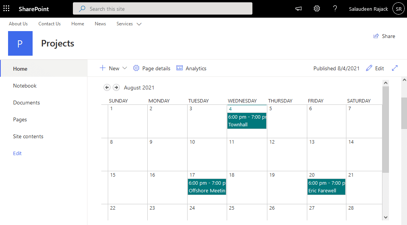Open the settings gear icon

317,9
